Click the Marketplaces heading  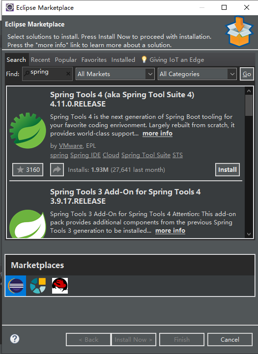click(37, 265)
